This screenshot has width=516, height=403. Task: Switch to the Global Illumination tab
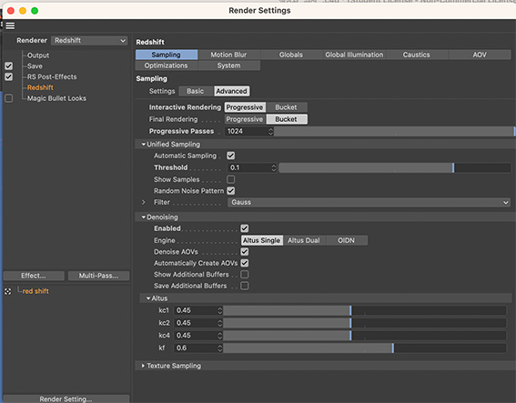pyautogui.click(x=354, y=55)
